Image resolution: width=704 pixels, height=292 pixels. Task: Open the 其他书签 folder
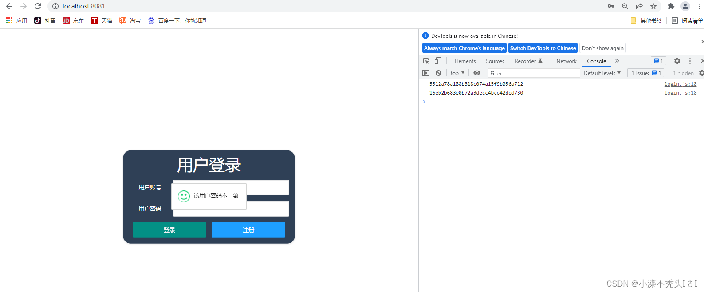click(x=646, y=20)
